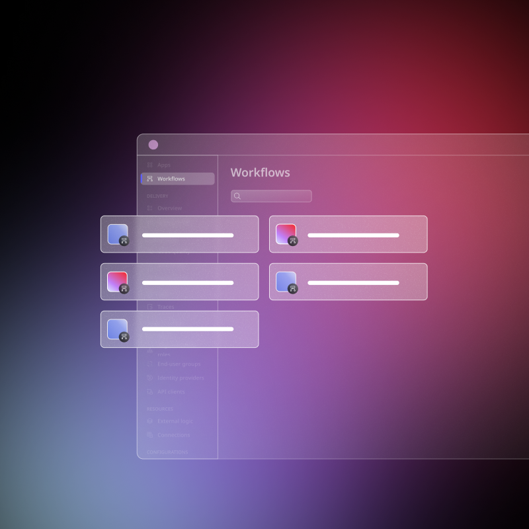
Task: Go to Connections under Resources
Action: (x=173, y=435)
